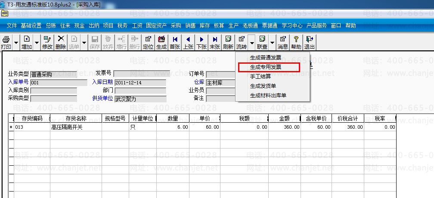Click the 修改 (Modify) toolbar icon
Image resolution: width=434 pixels, height=198 pixels.
47,43
